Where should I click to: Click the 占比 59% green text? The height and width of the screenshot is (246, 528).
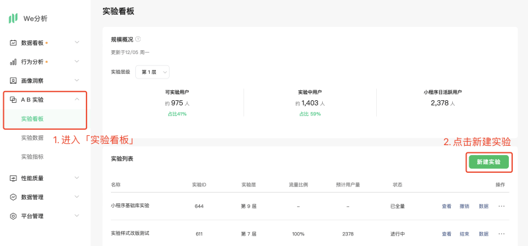pos(310,114)
